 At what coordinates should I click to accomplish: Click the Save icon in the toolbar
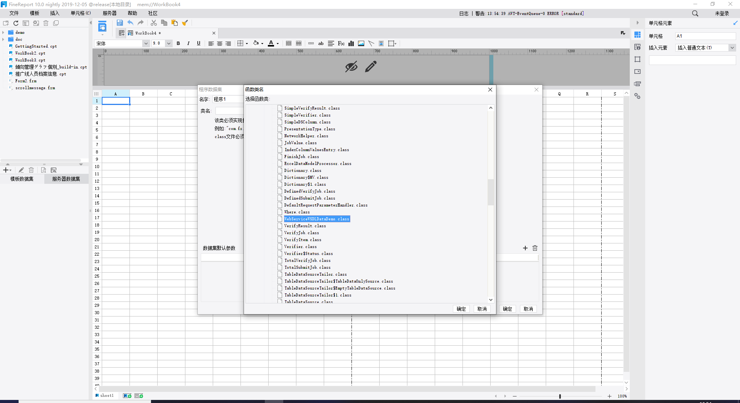coord(119,23)
